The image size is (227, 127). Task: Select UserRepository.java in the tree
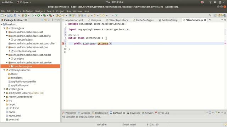25,51
